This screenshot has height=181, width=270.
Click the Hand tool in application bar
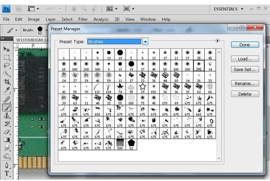coord(74,9)
